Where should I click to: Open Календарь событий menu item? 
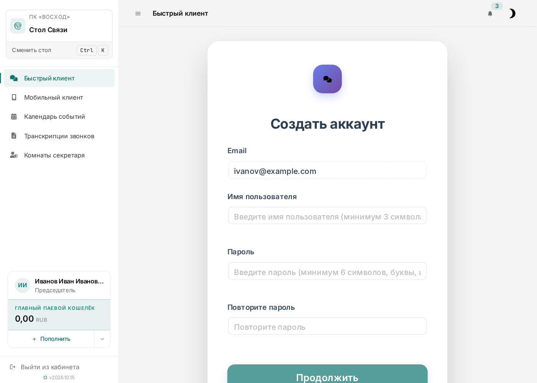(59, 116)
